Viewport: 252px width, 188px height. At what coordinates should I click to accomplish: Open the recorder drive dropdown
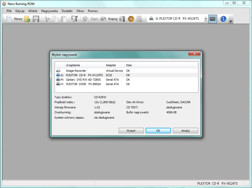[206, 19]
